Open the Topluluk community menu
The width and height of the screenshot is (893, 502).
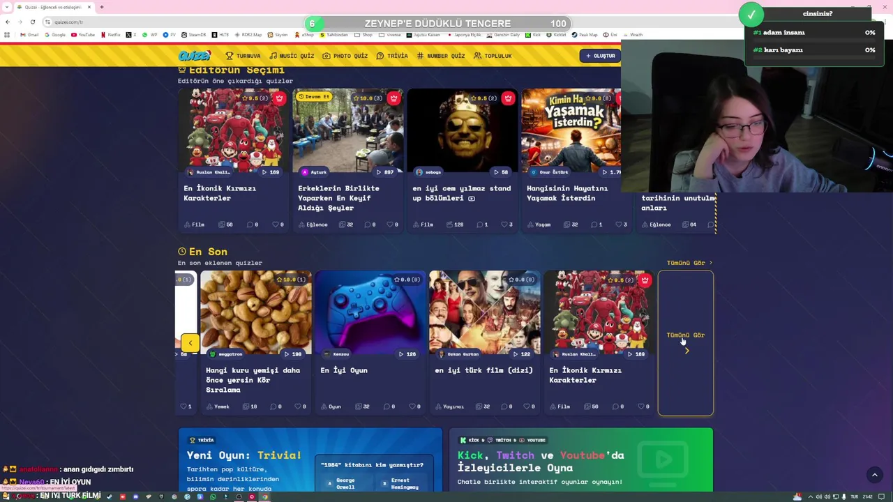coord(493,56)
